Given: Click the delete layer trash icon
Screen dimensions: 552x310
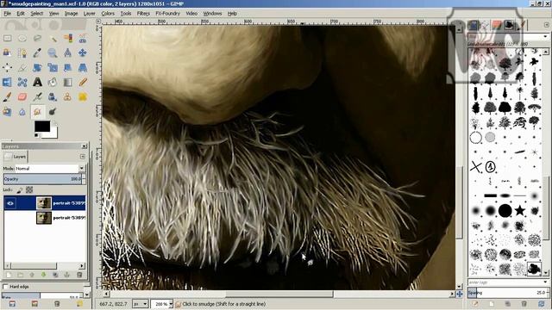Looking at the screenshot, I should pyautogui.click(x=79, y=275).
